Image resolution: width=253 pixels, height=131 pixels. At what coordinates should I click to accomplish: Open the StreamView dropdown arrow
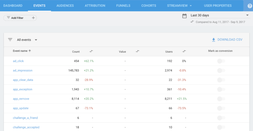(191, 6)
